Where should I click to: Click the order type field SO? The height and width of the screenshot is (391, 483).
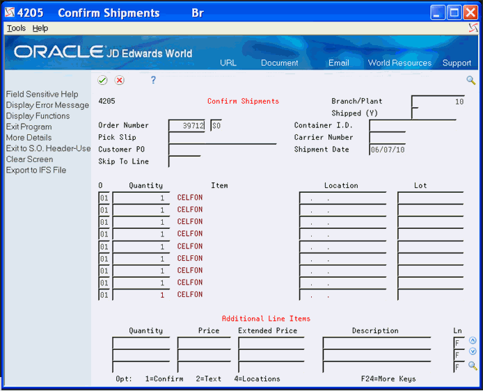tap(216, 126)
